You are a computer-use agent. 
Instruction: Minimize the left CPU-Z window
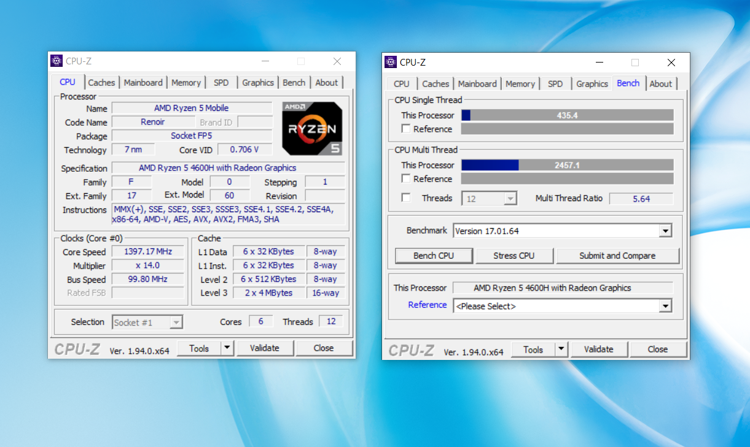pos(265,61)
